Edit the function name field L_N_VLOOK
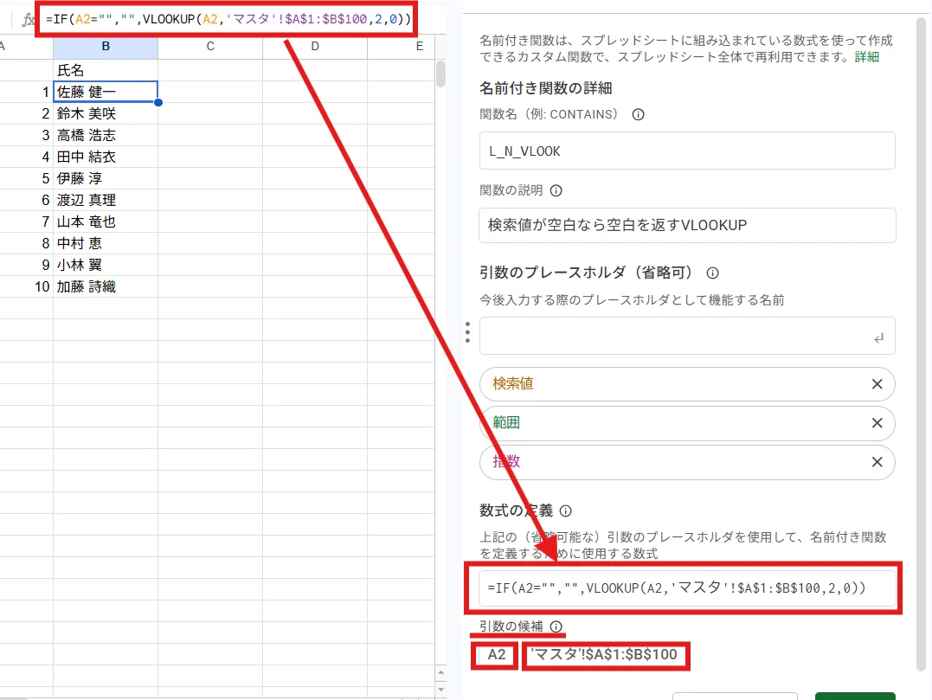Viewport: 932px width, 700px height. click(687, 151)
